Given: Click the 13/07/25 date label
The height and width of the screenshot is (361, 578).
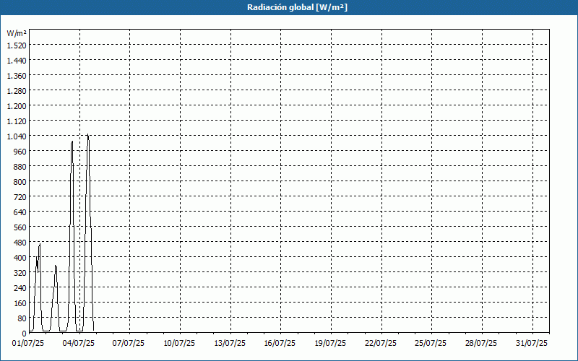Looking at the screenshot, I should pyautogui.click(x=230, y=344).
